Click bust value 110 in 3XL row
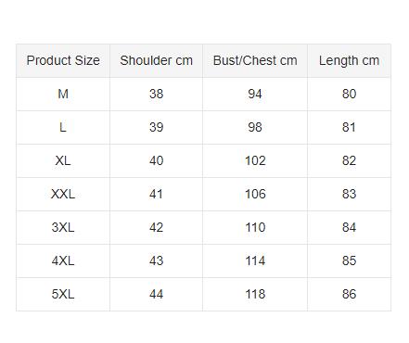The height and width of the screenshot is (343, 409). (255, 227)
